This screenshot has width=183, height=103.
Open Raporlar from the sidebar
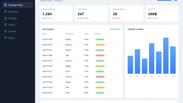pos(18,31)
